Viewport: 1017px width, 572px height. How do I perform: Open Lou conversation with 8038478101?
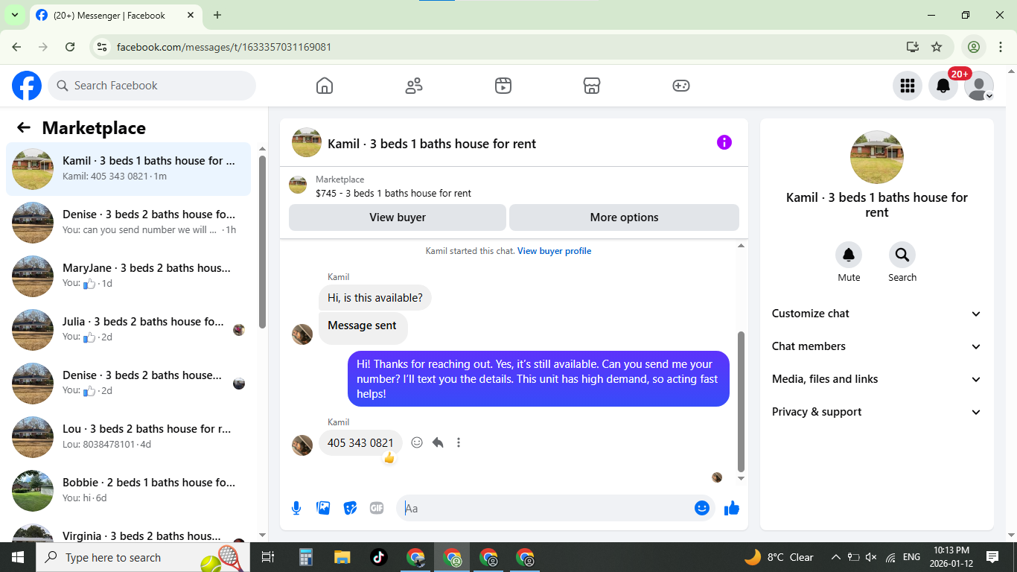pos(129,437)
